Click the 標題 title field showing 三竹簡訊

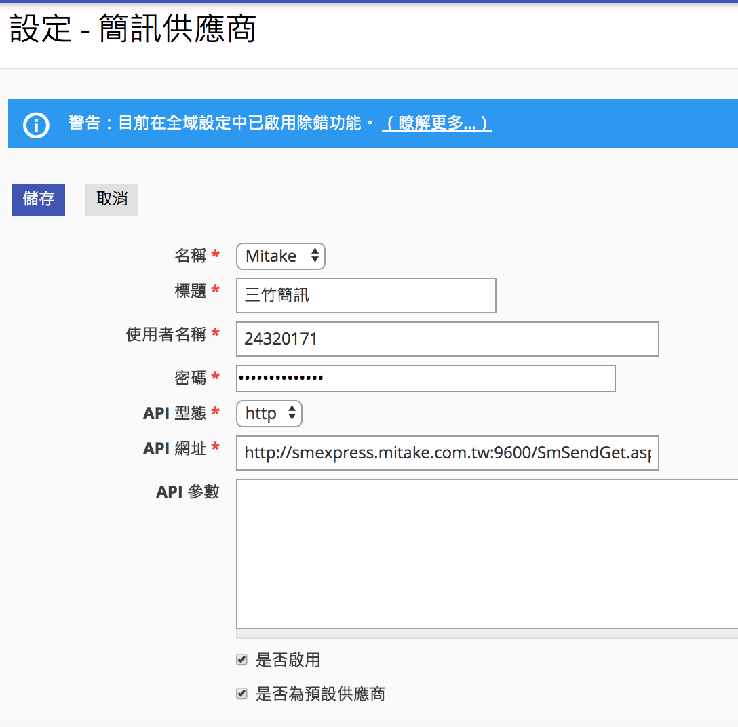click(366, 296)
